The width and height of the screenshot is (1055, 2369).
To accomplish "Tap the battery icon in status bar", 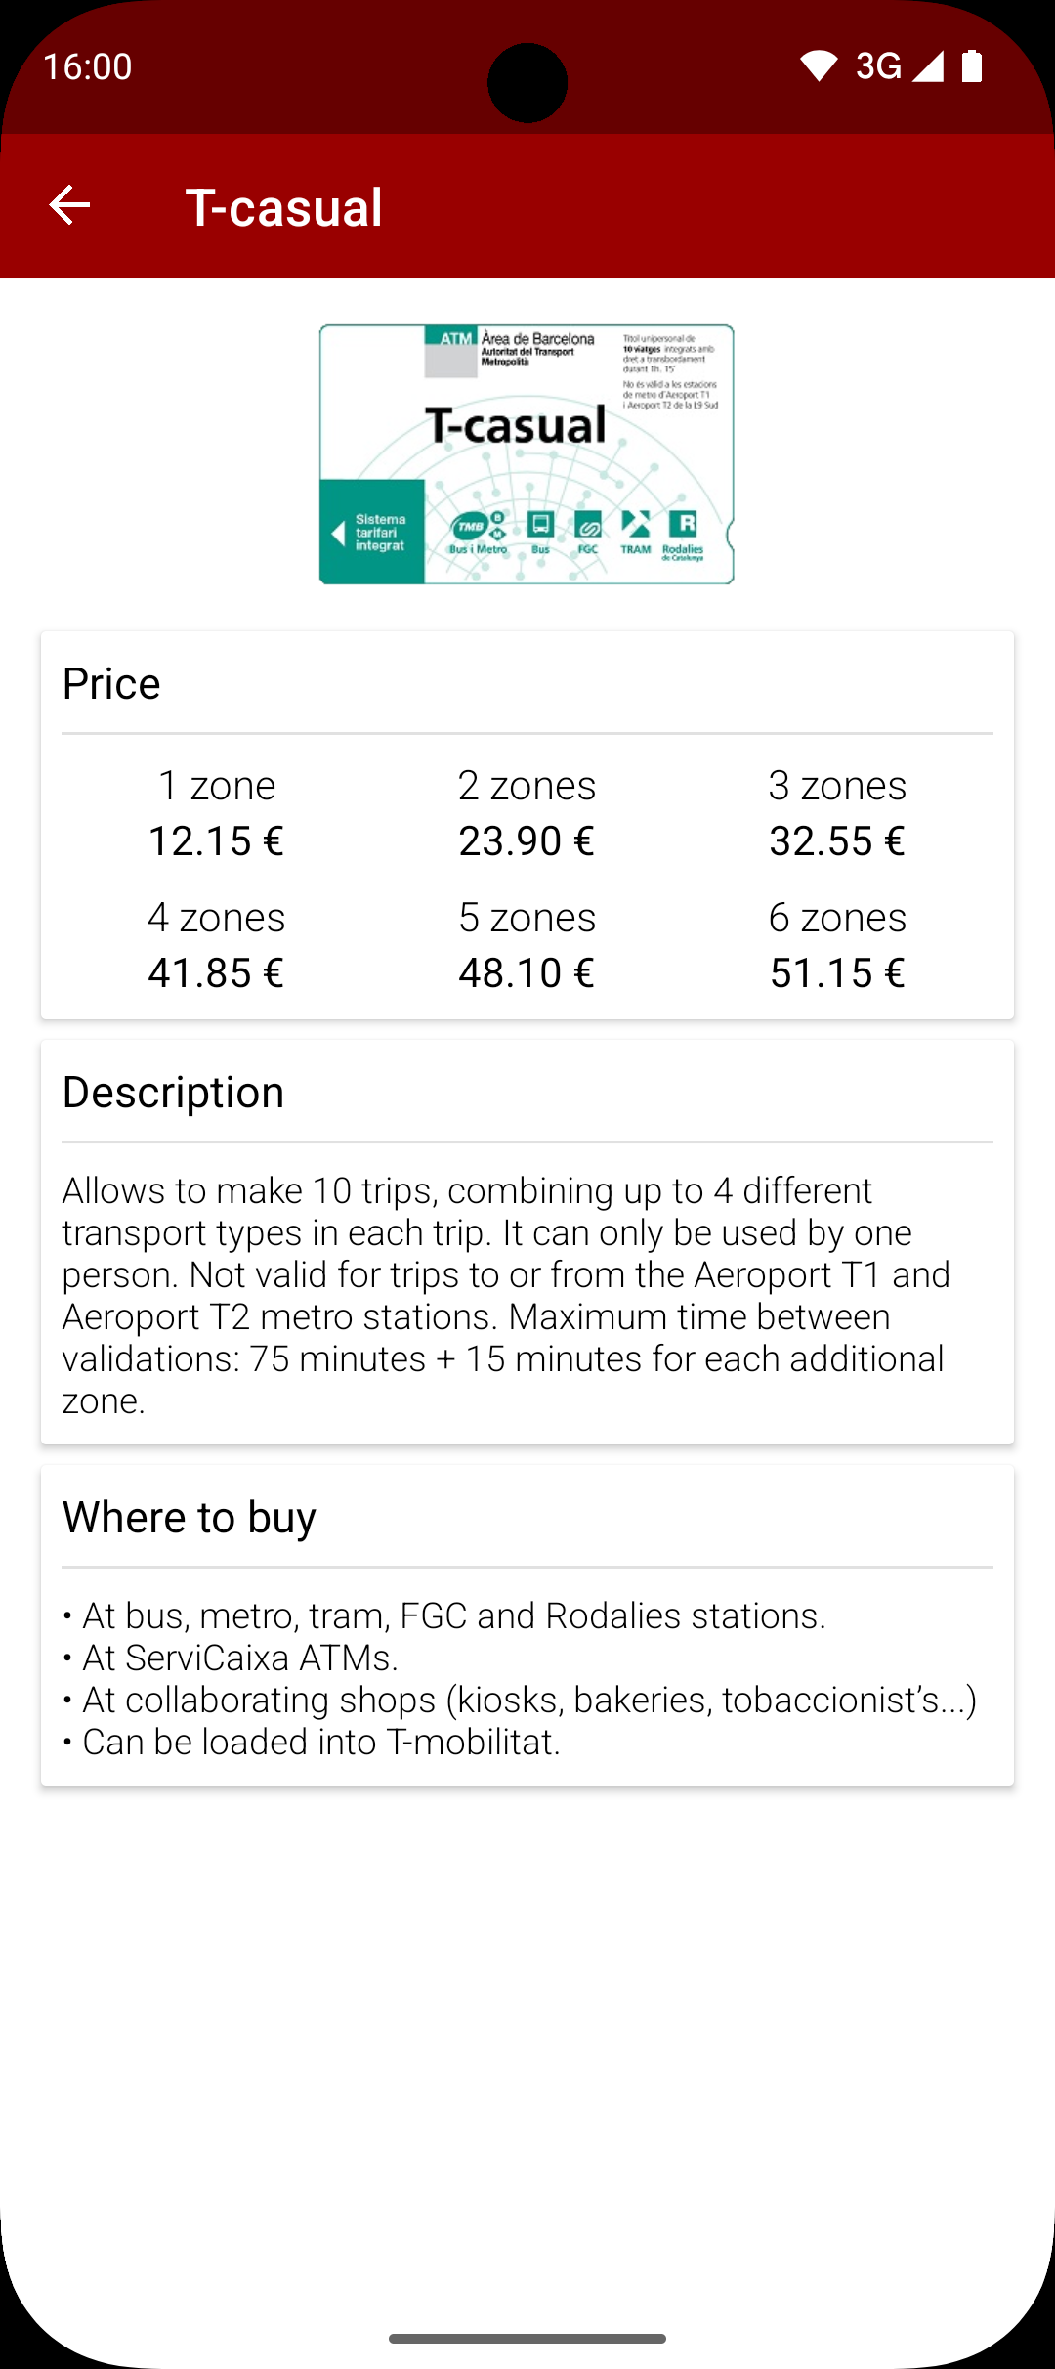I will click(x=971, y=66).
